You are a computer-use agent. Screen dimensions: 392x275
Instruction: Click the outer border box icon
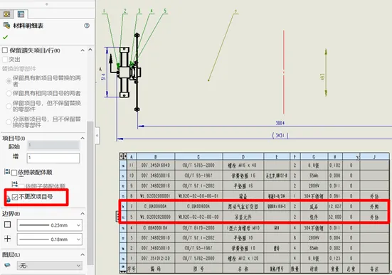8,225
